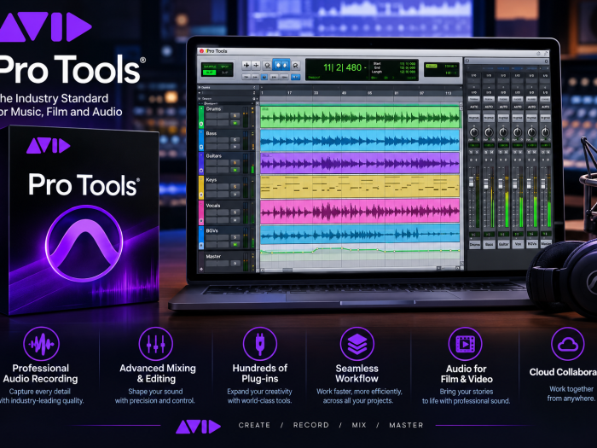Toggle mute on the BGVs track
This screenshot has width=597, height=448.
pos(235,244)
